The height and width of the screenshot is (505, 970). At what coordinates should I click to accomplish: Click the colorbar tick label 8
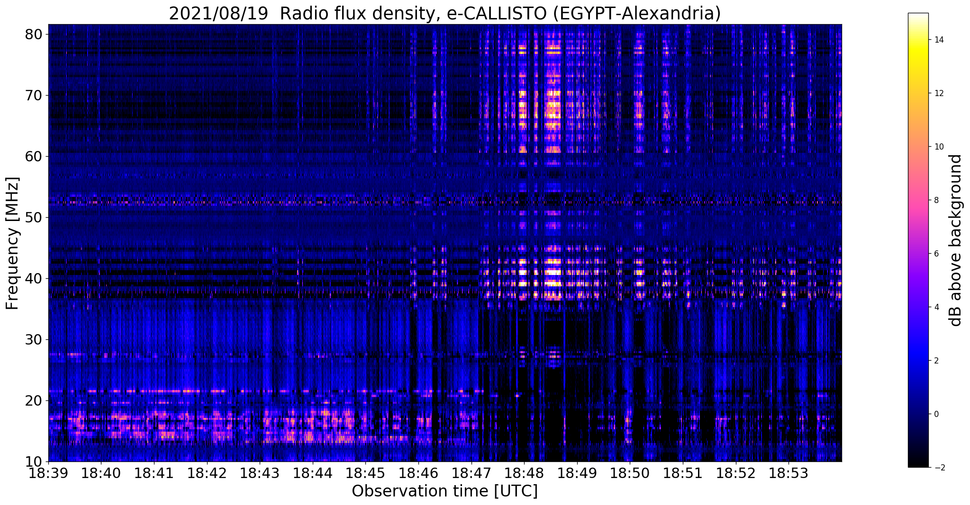(936, 200)
